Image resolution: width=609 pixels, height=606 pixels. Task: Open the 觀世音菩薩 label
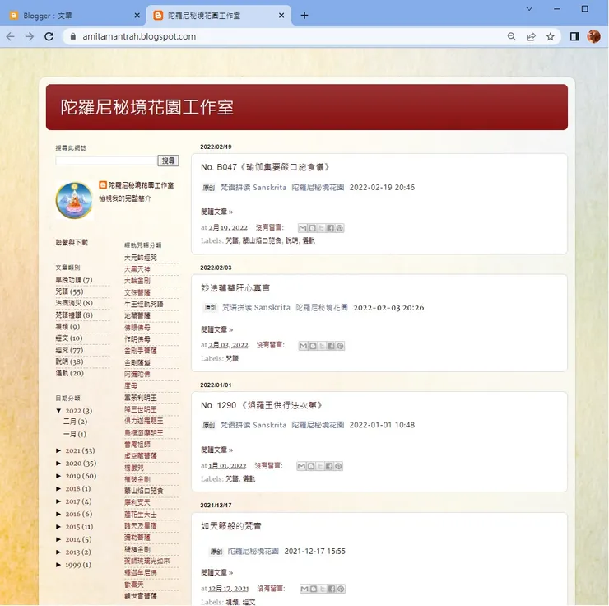click(141, 596)
